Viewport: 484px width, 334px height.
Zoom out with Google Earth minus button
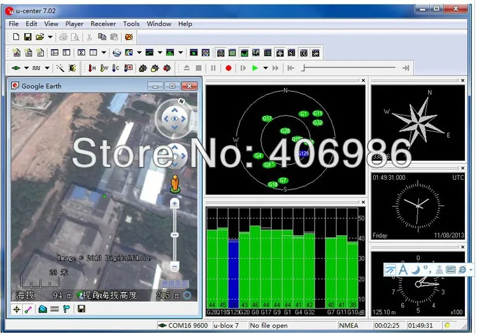point(174,266)
